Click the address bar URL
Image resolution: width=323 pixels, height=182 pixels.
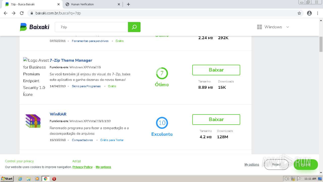pos(58,13)
